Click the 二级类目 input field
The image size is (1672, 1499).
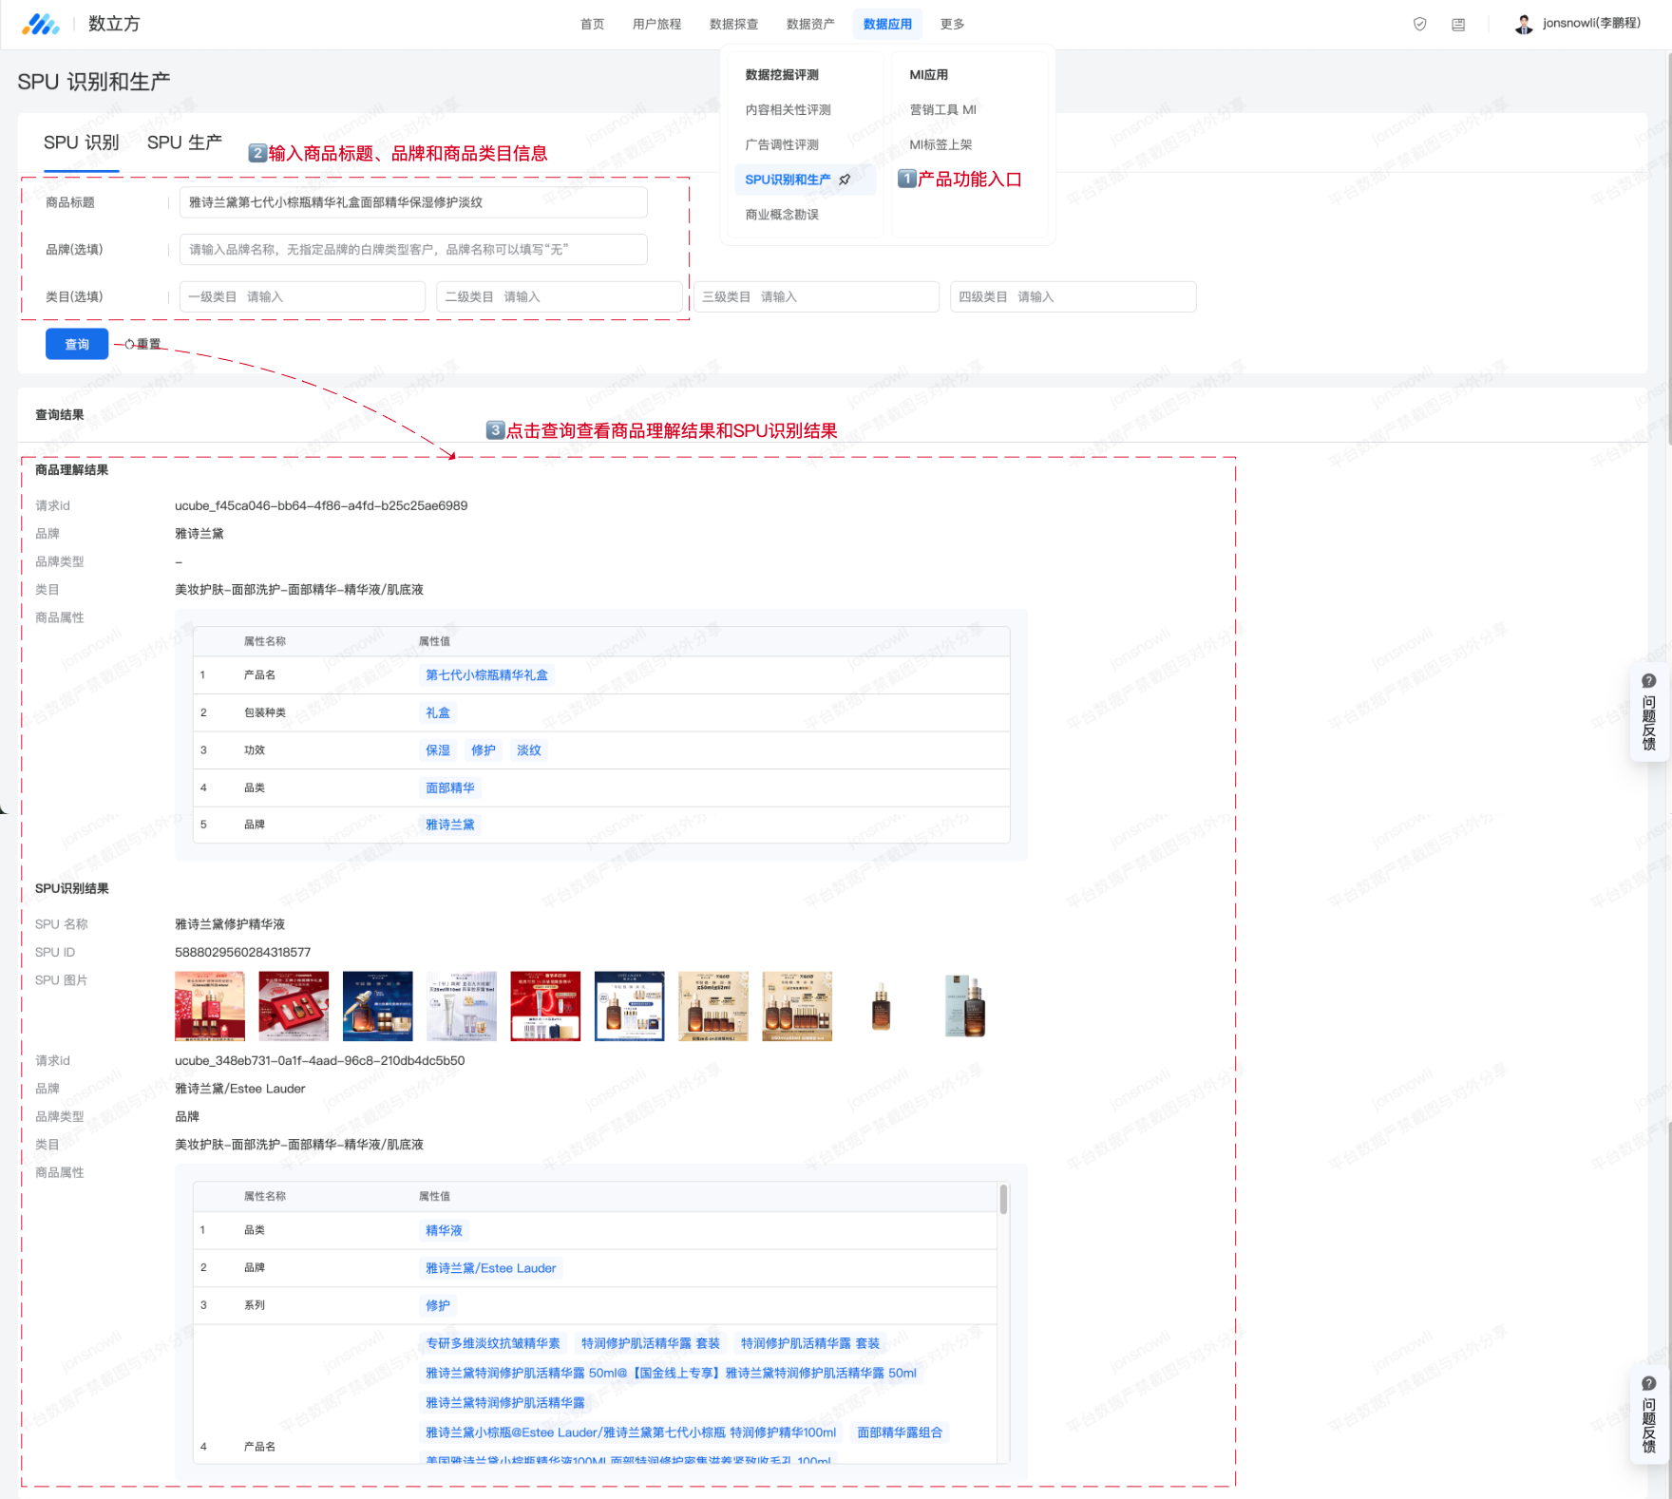(x=559, y=297)
